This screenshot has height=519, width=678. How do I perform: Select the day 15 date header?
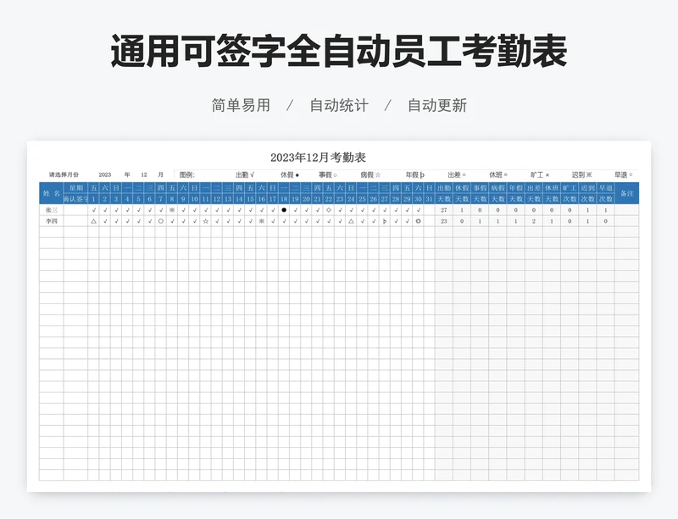[x=250, y=199]
